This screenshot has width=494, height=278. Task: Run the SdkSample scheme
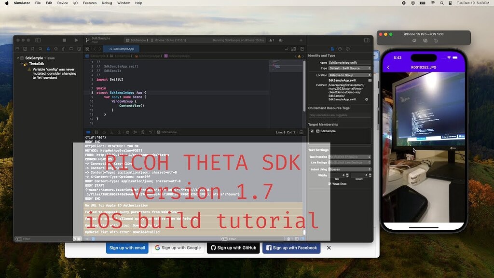(x=76, y=40)
